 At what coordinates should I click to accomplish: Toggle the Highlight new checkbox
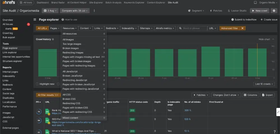(37, 84)
